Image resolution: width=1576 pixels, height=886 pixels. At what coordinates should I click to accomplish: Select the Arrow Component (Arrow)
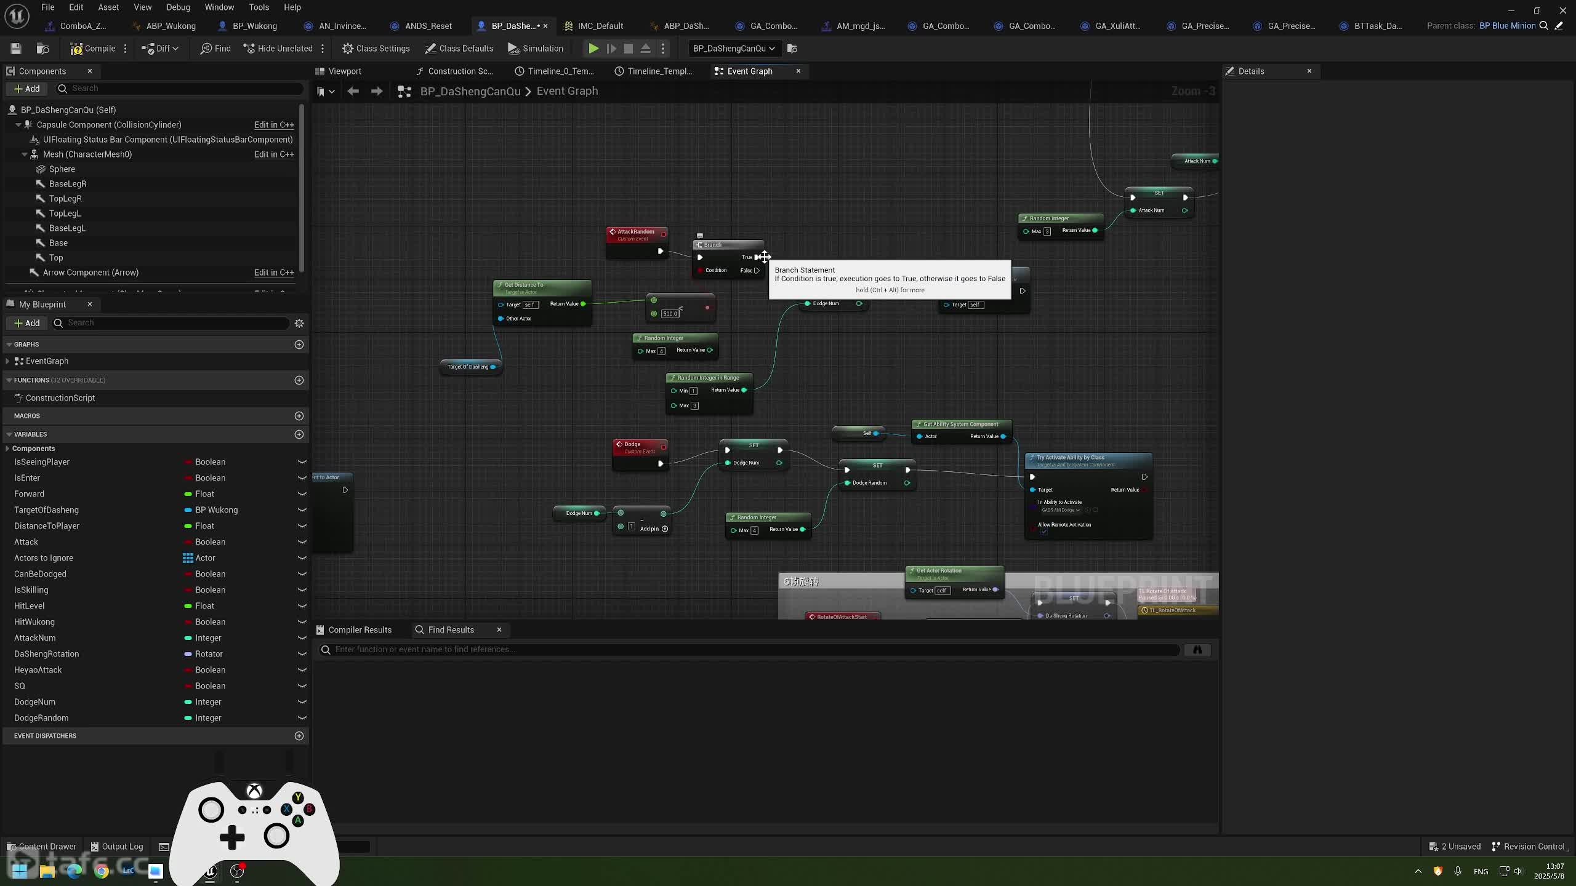click(x=90, y=273)
